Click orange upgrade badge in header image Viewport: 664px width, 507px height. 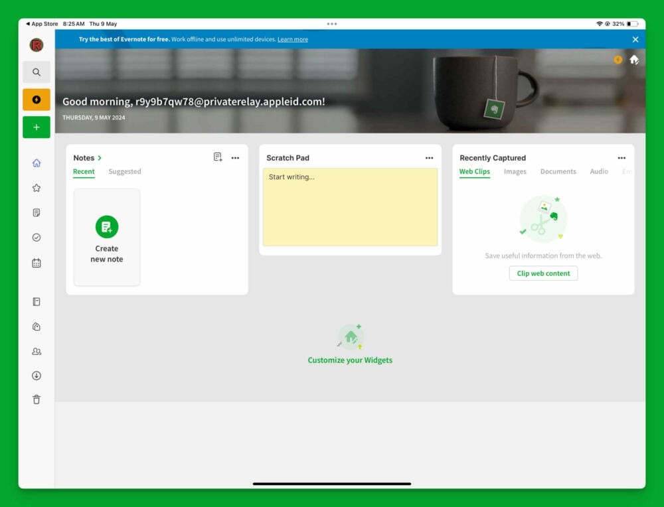click(618, 60)
